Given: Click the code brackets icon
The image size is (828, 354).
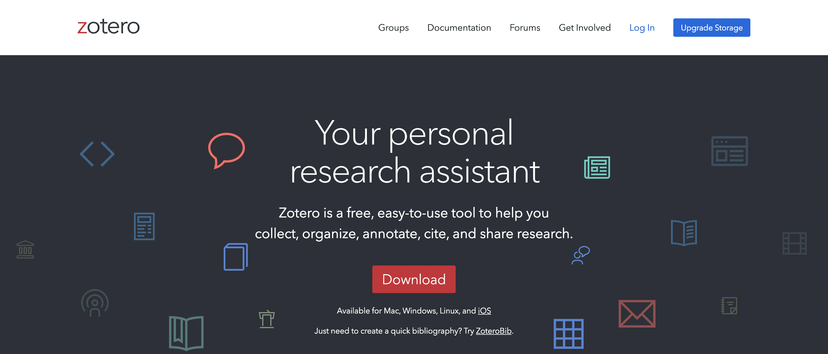Looking at the screenshot, I should tap(98, 153).
